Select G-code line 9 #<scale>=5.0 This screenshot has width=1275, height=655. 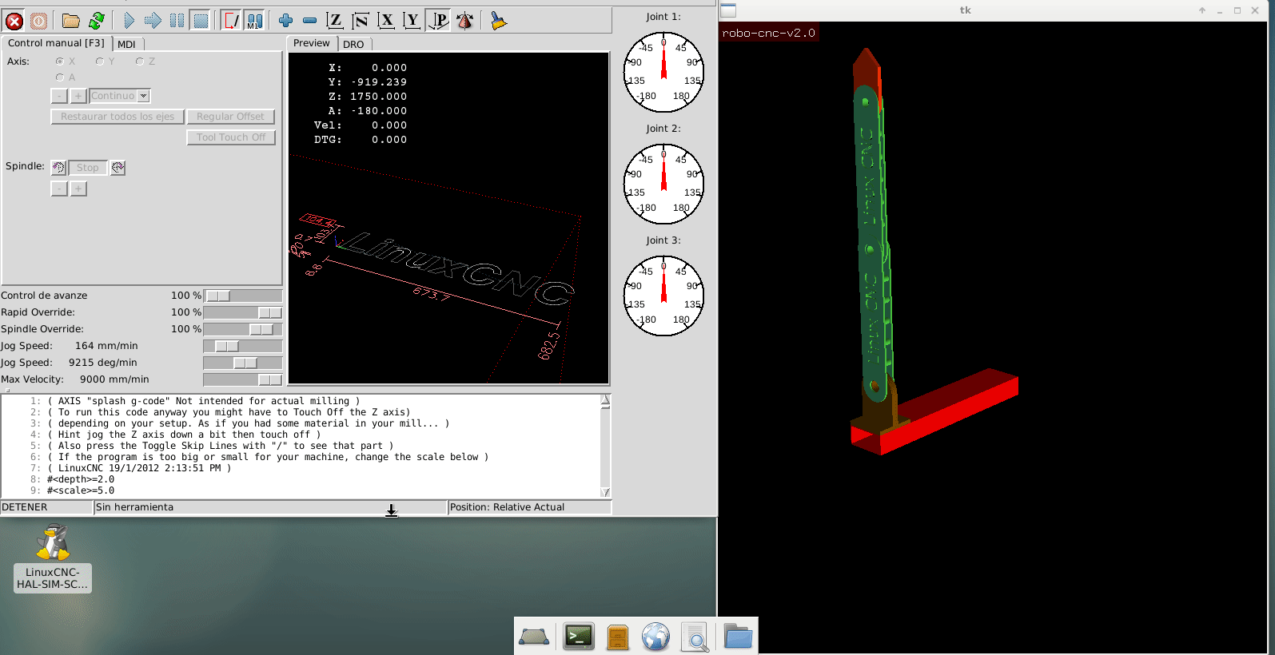tap(80, 490)
